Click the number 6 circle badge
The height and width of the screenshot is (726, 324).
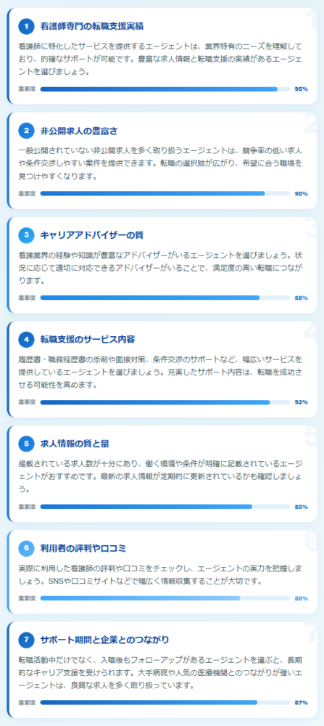(x=26, y=549)
